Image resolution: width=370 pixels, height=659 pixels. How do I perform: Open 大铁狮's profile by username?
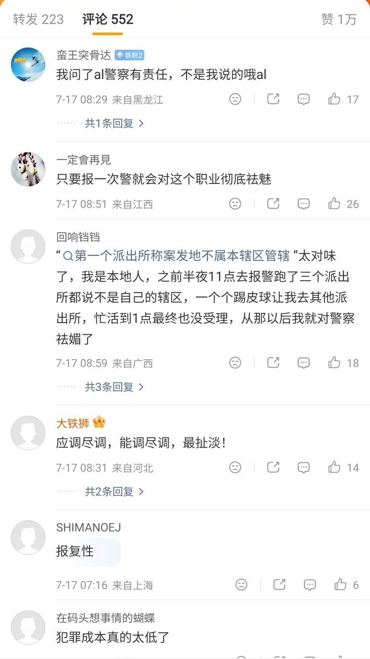pos(73,423)
